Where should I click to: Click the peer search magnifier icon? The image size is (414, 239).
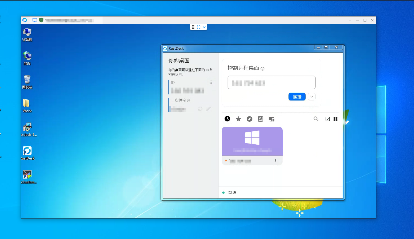pos(316,119)
